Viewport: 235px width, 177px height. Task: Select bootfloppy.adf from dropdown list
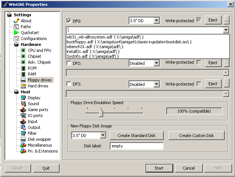148,42
